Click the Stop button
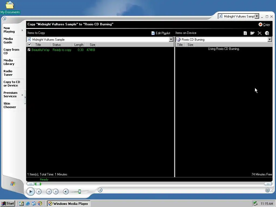Viewport: 276px width, 207px height. [x=39, y=192]
